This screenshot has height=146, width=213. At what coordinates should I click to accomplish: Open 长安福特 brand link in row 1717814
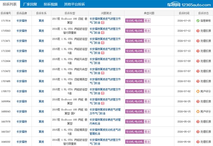pos(22,21)
